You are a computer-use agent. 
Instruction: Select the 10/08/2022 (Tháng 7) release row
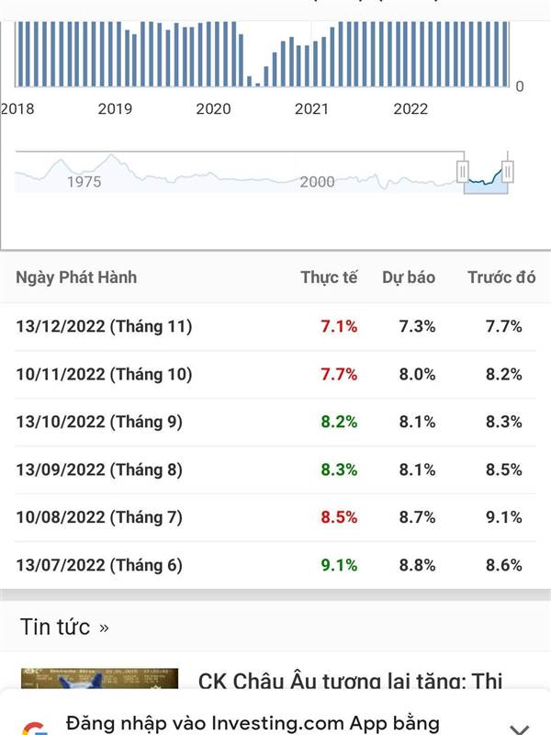click(275, 517)
